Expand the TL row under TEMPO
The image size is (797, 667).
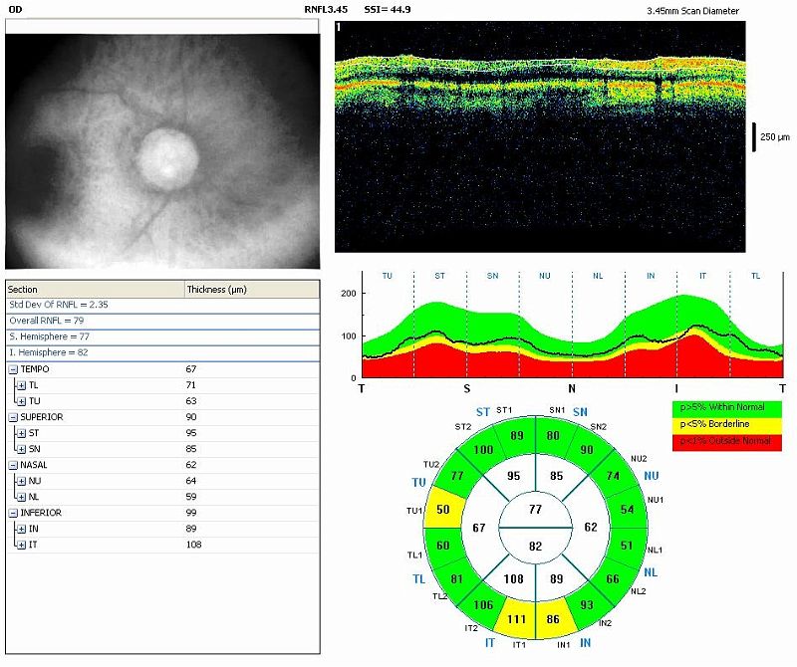point(22,384)
